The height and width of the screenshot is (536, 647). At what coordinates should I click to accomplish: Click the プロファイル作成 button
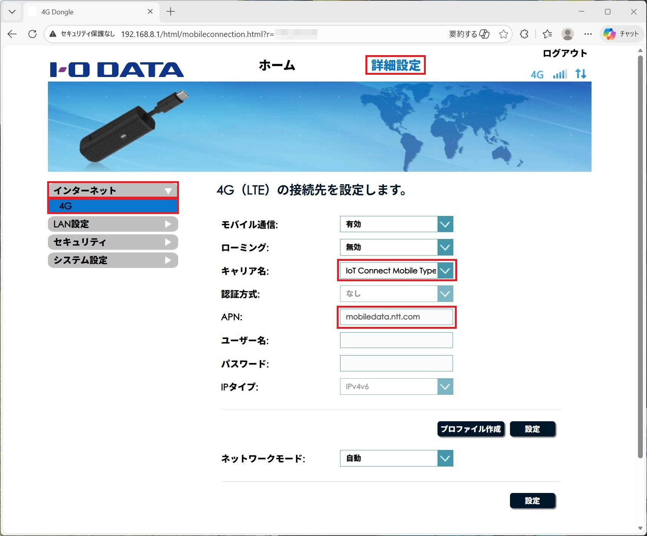471,429
